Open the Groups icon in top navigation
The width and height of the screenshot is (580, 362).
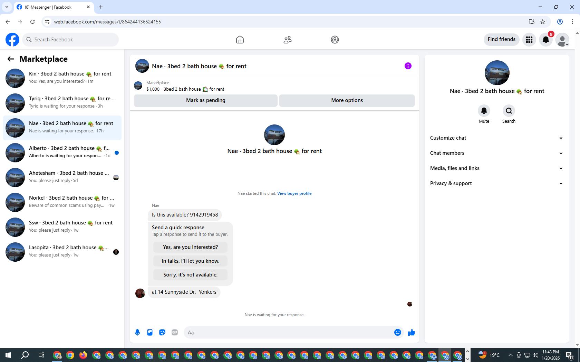click(335, 40)
